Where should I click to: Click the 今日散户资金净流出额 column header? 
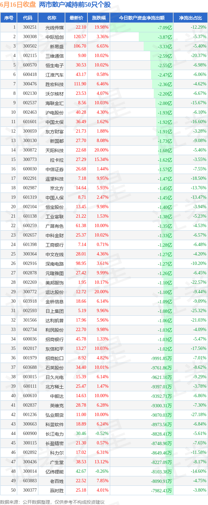coord(141,18)
